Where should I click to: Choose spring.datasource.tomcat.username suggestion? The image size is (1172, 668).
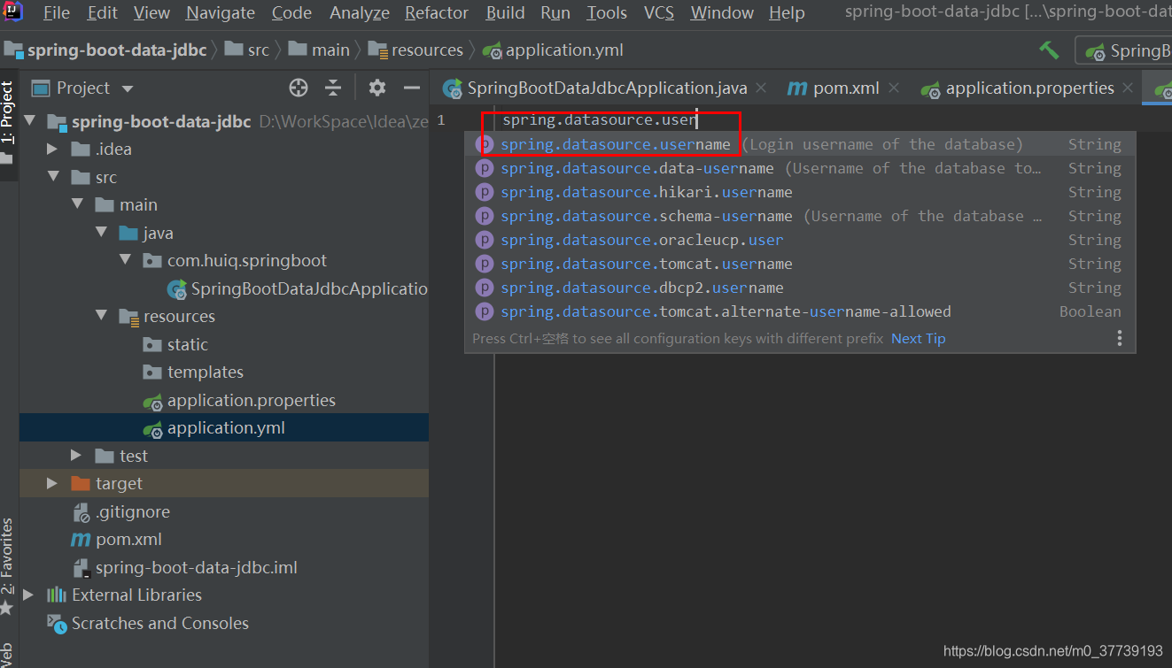[800, 264]
